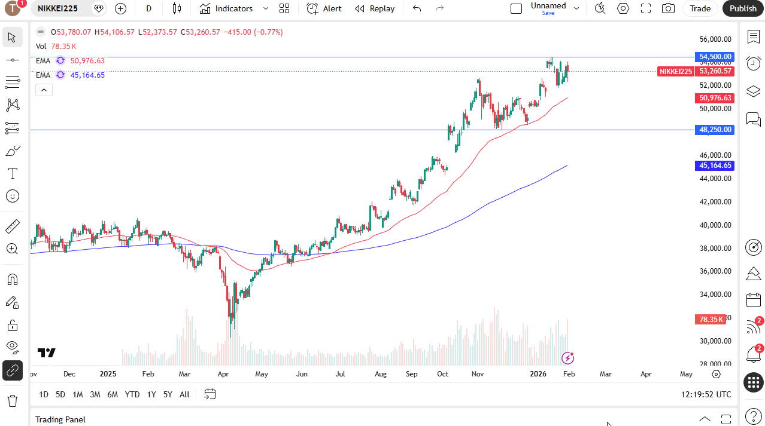Change the D chart interval

(x=149, y=8)
